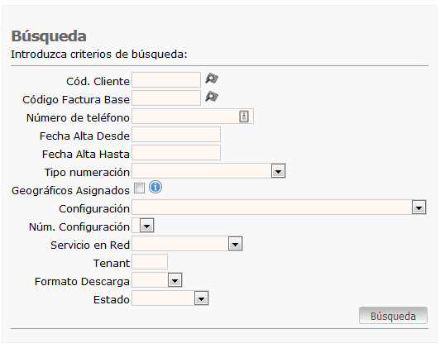Viewport: 440px width, 348px height.
Task: Expand the Tipo numeración dropdown
Action: 279,171
